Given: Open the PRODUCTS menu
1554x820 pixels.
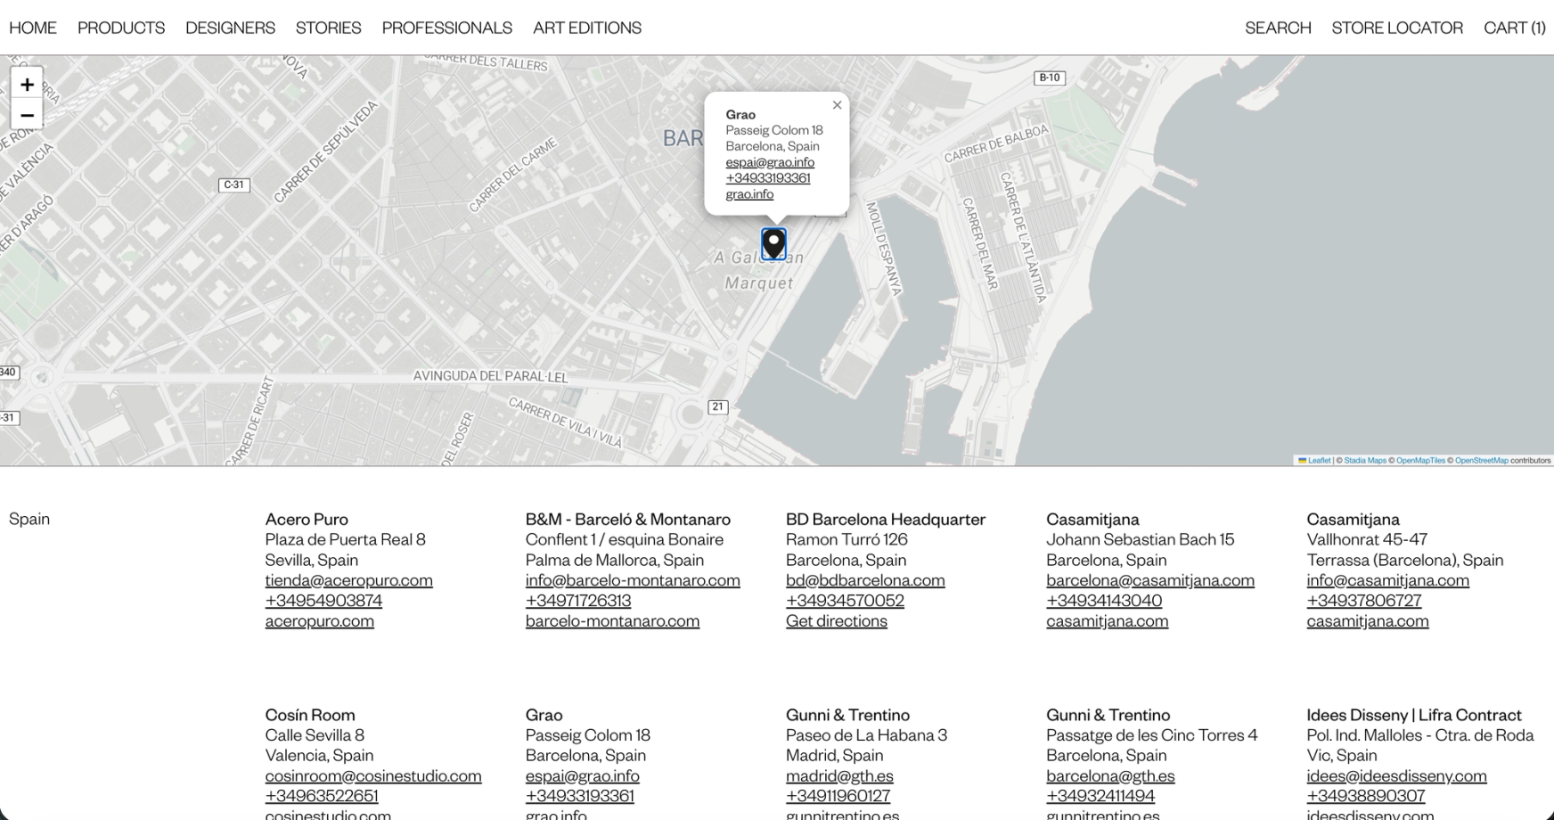Looking at the screenshot, I should click(x=121, y=28).
